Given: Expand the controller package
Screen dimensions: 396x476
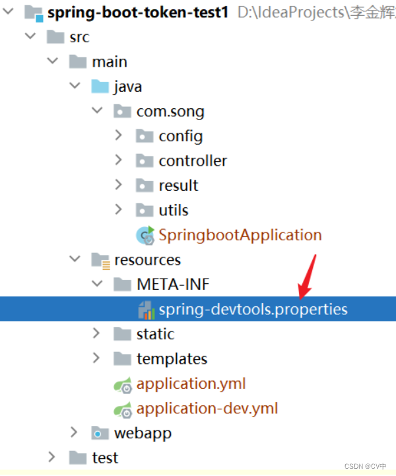Looking at the screenshot, I should (x=118, y=160).
